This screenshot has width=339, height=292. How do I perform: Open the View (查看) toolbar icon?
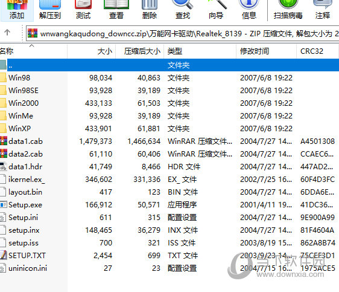pyautogui.click(x=116, y=10)
